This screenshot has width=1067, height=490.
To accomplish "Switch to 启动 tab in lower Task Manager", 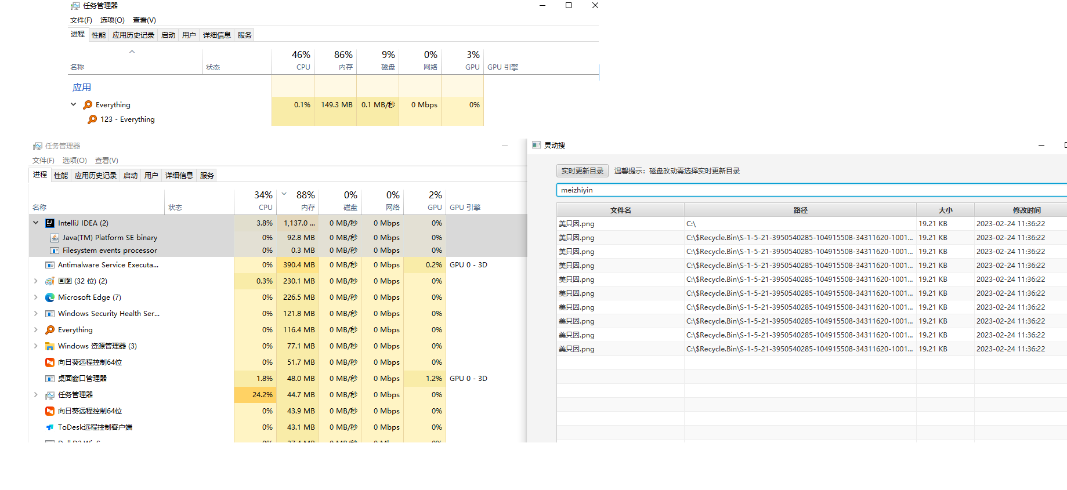I will pyautogui.click(x=131, y=176).
